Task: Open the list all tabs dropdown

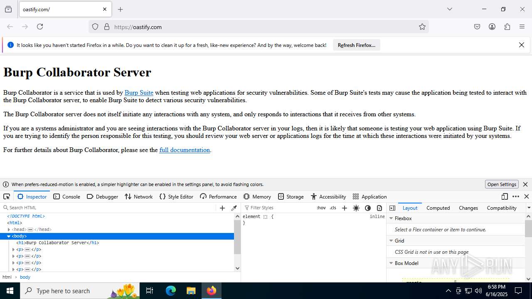Action: [x=450, y=9]
